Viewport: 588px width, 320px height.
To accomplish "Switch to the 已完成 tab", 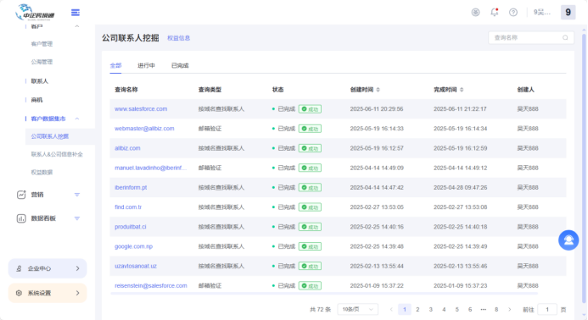I will (x=180, y=65).
